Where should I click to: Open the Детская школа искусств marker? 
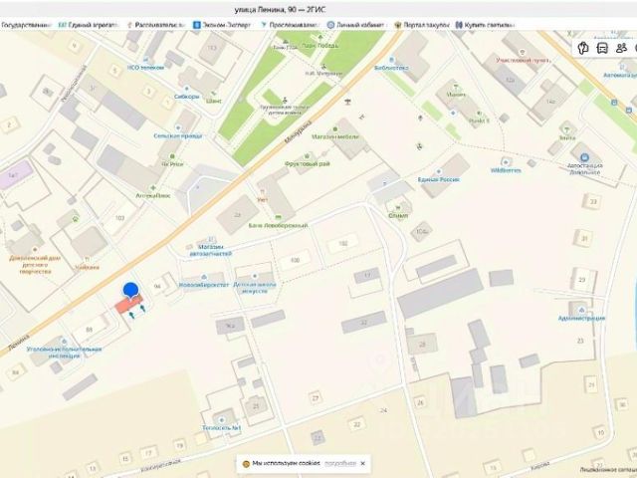click(x=255, y=277)
